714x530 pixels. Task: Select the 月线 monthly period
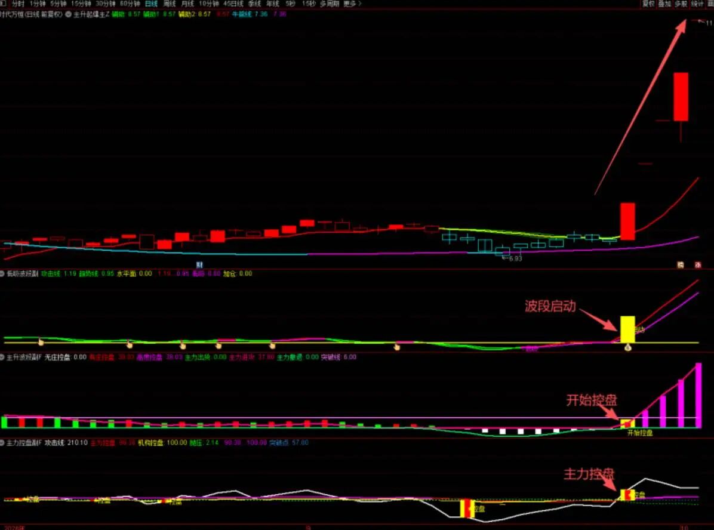[x=187, y=4]
